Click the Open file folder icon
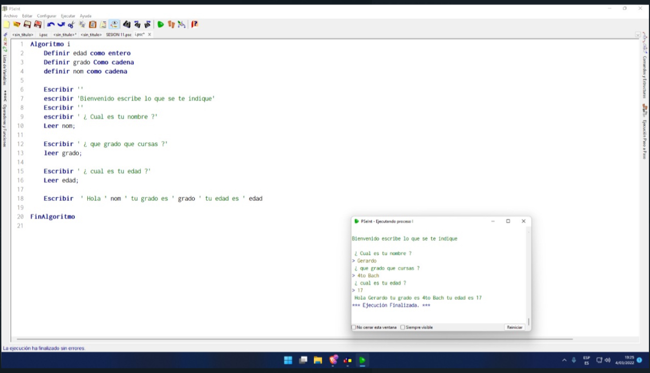This screenshot has width=650, height=373. (x=17, y=24)
